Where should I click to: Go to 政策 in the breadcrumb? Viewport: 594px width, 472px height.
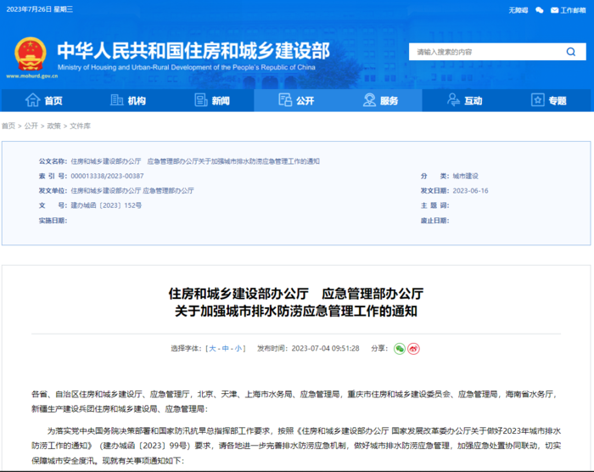pyautogui.click(x=53, y=126)
